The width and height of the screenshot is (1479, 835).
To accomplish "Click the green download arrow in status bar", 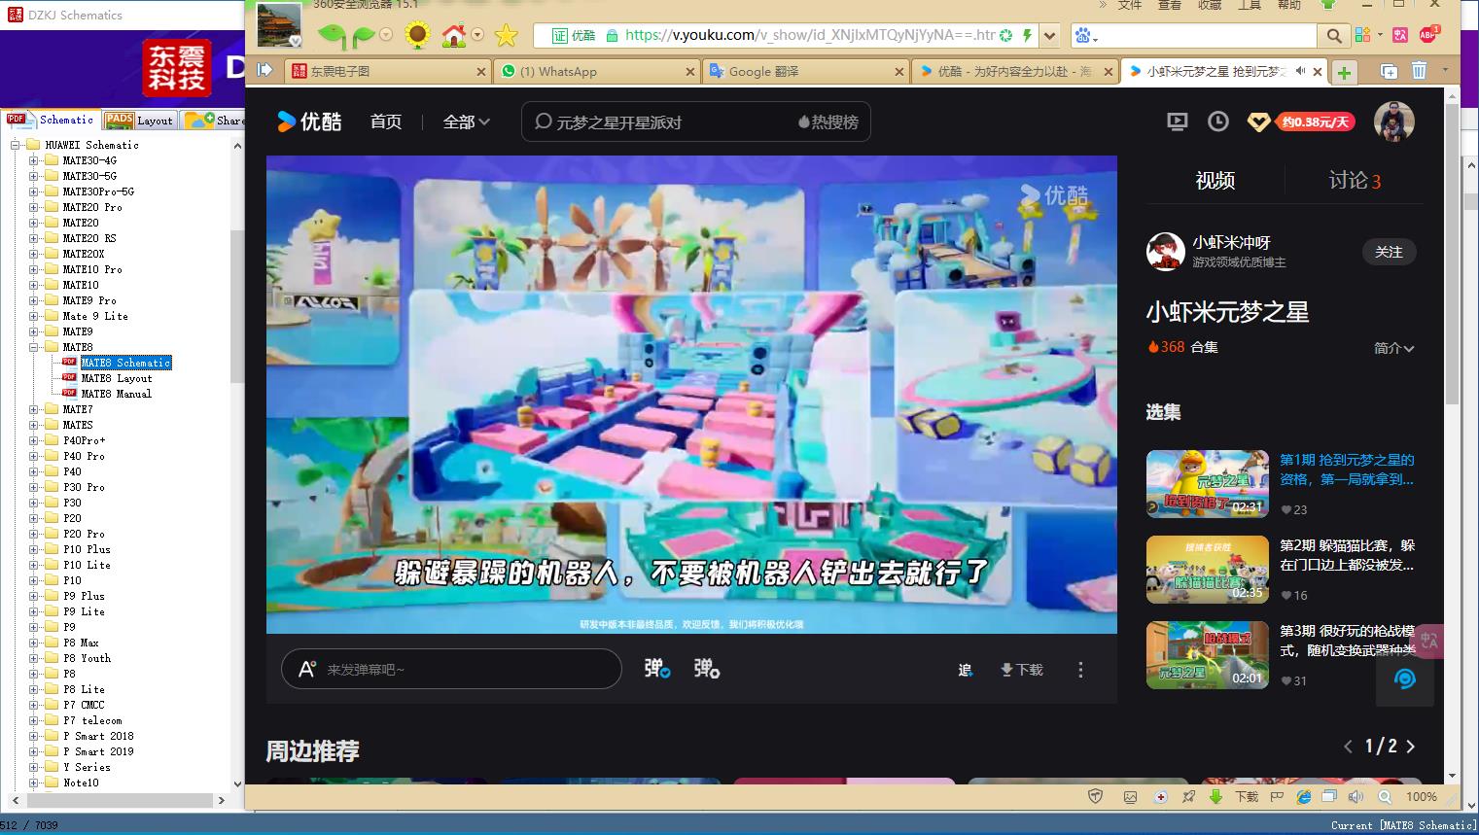I will 1215,796.
